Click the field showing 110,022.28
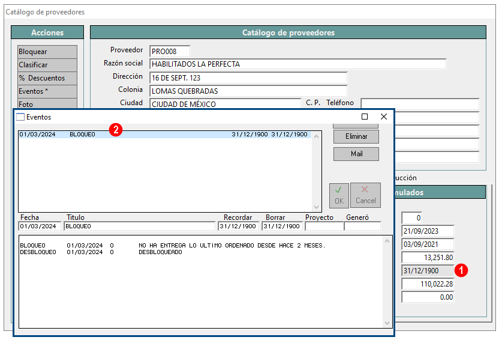 click(x=428, y=284)
